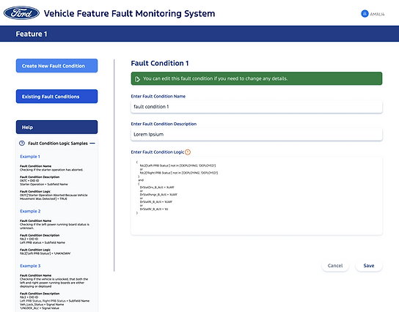
Task: Click the Fault Condition 1 heading
Action: coord(160,63)
